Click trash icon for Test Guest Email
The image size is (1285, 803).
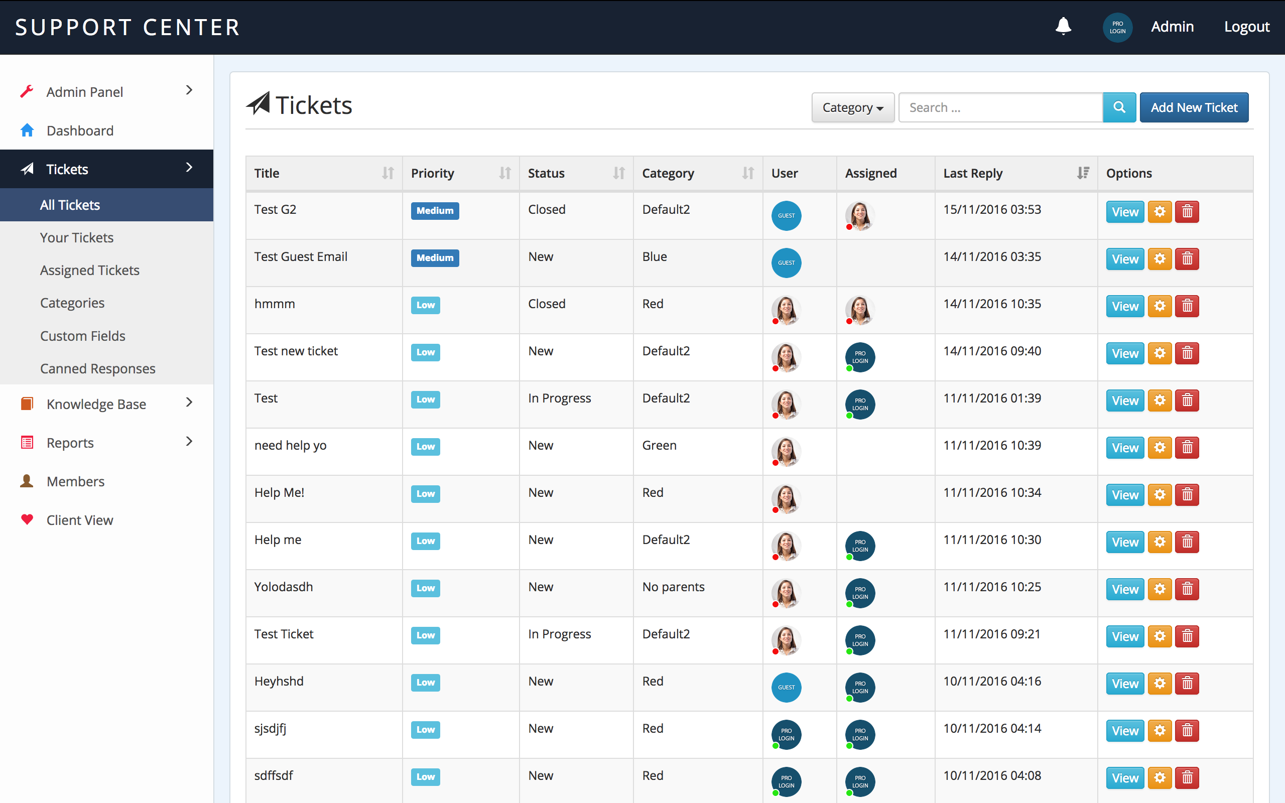1187,258
